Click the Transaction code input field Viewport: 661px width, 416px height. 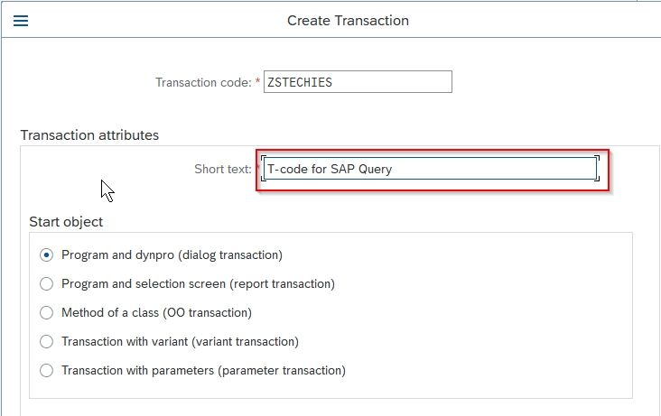pyautogui.click(x=358, y=82)
